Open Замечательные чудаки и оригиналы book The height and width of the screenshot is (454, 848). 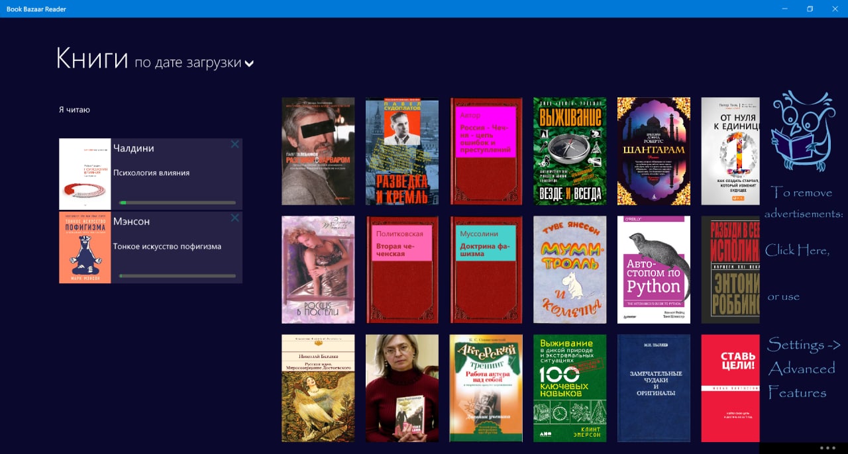(x=654, y=388)
